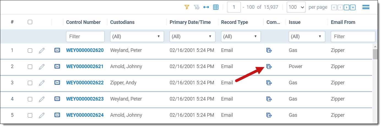Open compare icon for WEY0000002621 row
This screenshot has height=128, width=382.
coord(269,66)
